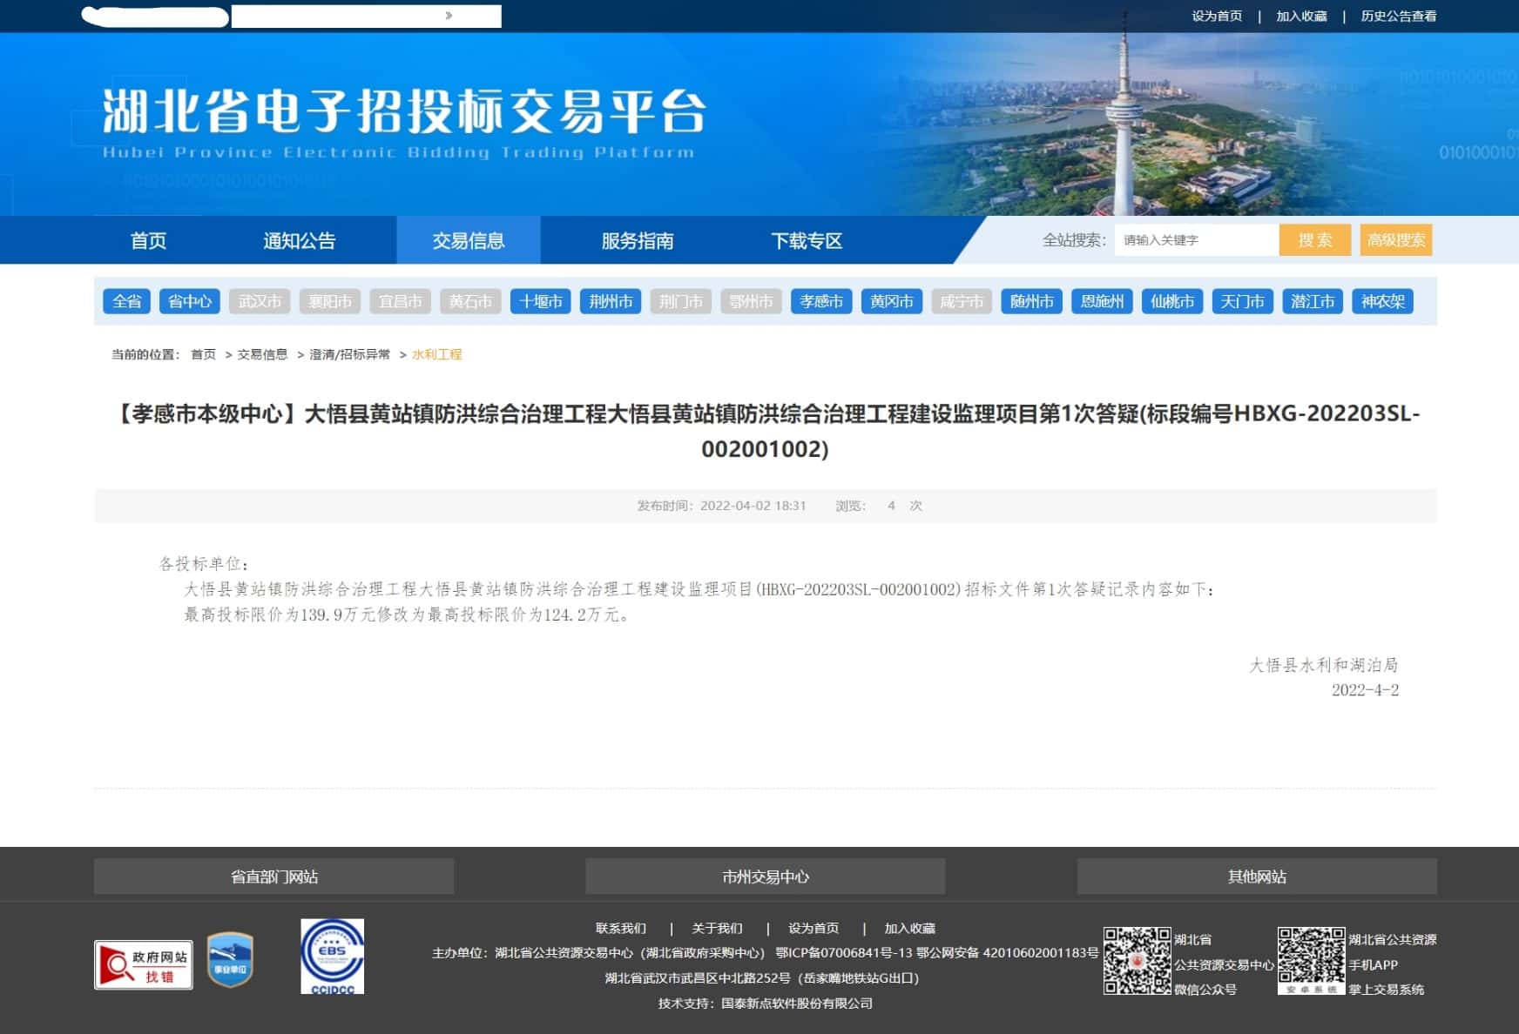This screenshot has width=1519, height=1034.
Task: Select the 全省 region filter
Action: click(126, 302)
